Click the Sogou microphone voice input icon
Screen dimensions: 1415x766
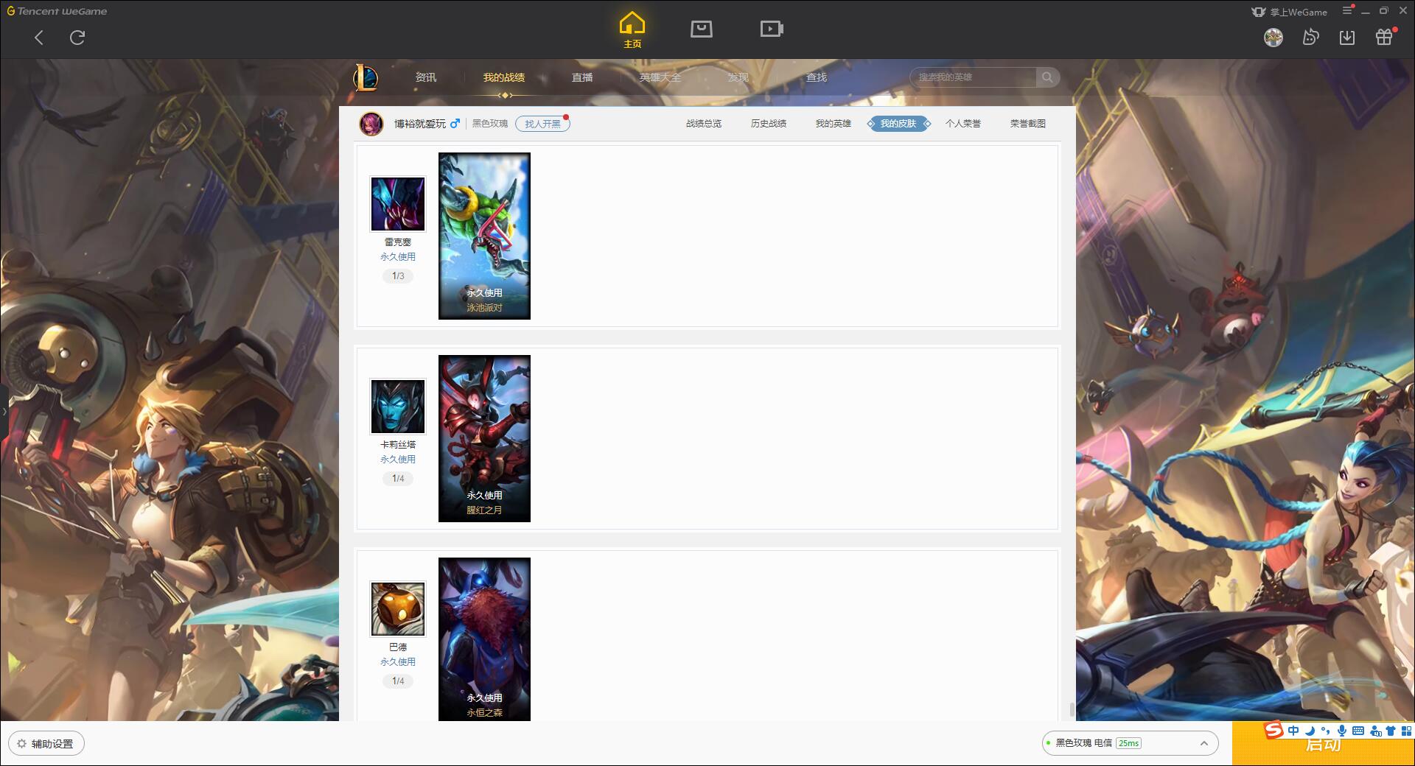coord(1342,731)
